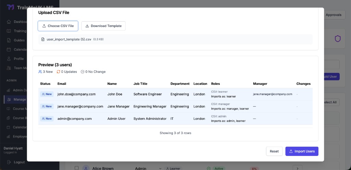Click the file icon beside user_import_template
This screenshot has width=351, height=170.
[x=43, y=39]
